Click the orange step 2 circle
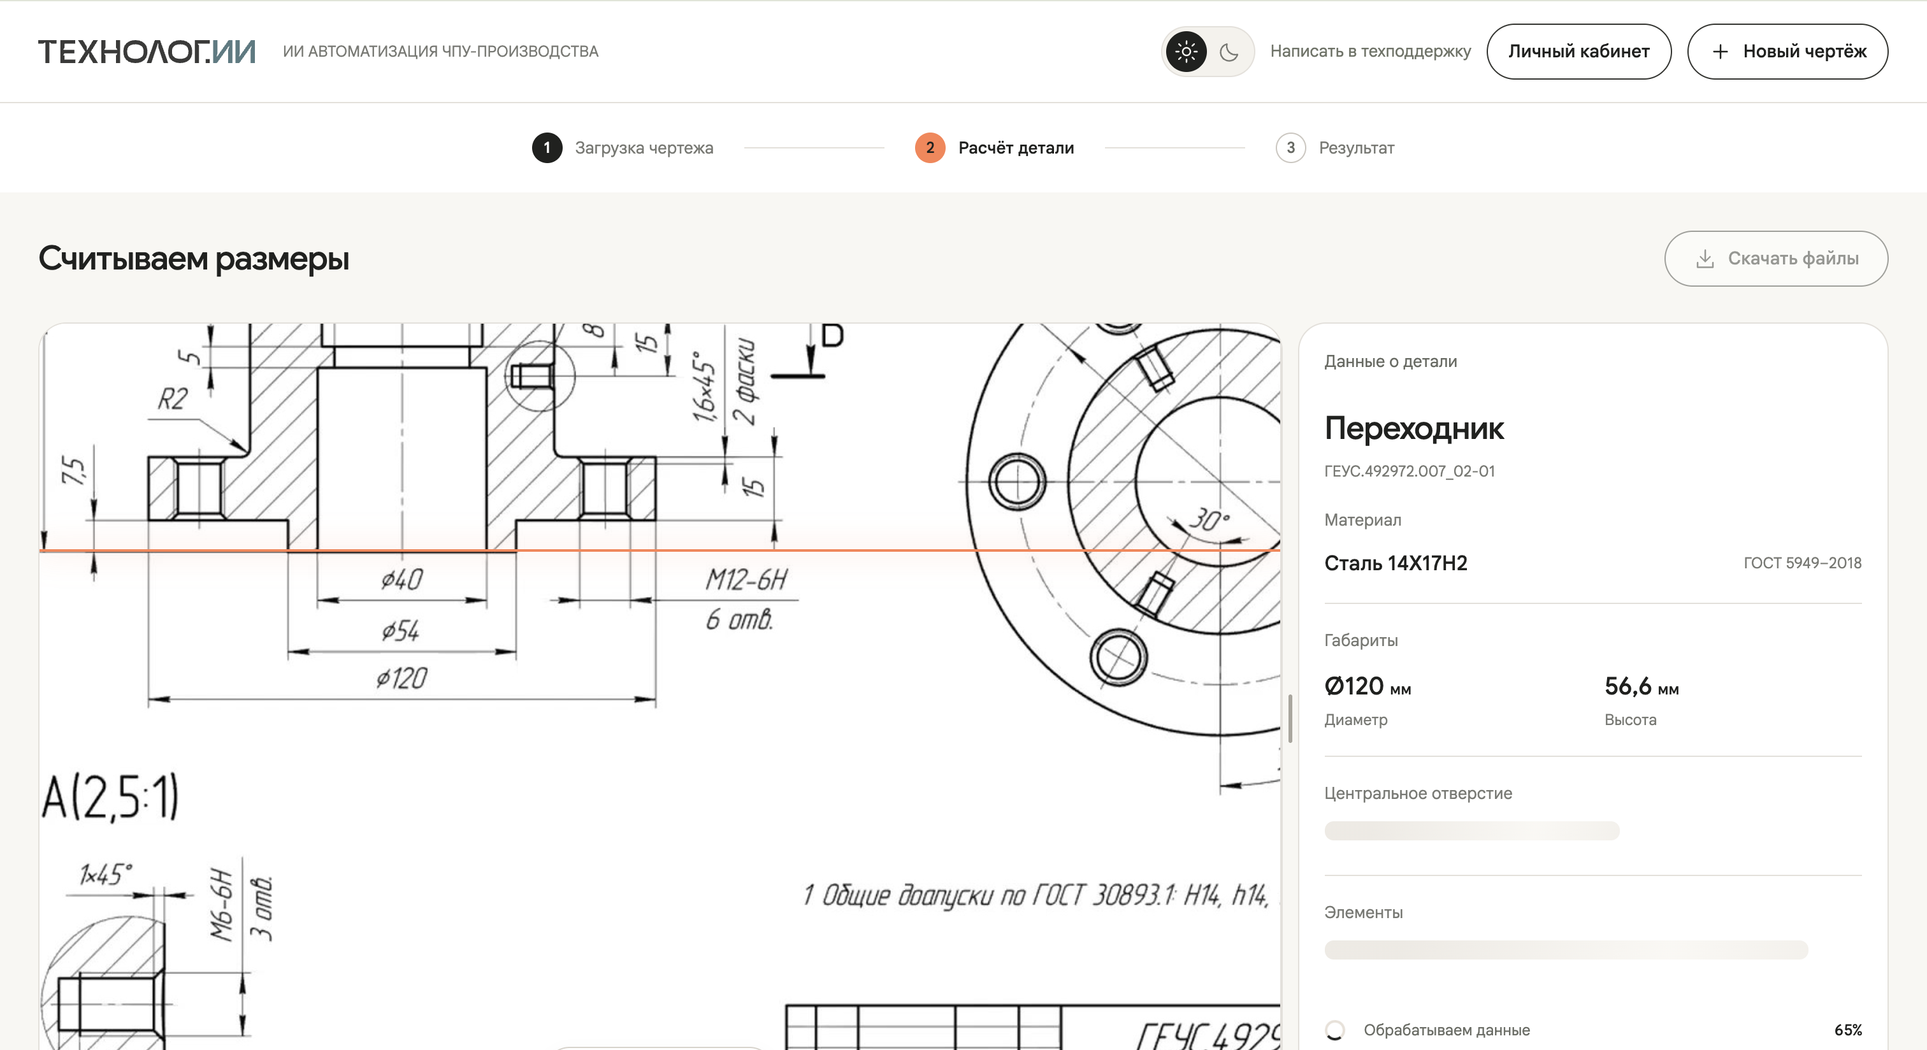Image resolution: width=1927 pixels, height=1050 pixels. tap(930, 147)
